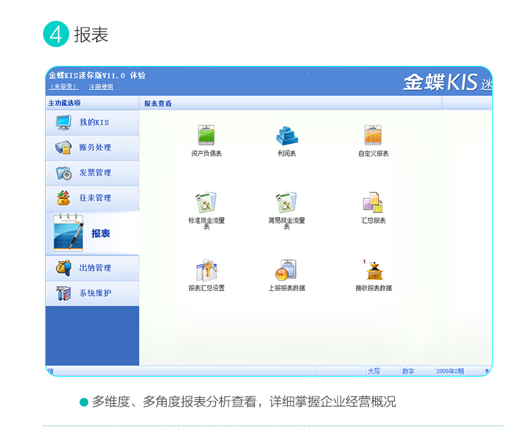531x430 pixels.
Task: Open 出纳管理 from the sidebar
Action: pos(93,268)
